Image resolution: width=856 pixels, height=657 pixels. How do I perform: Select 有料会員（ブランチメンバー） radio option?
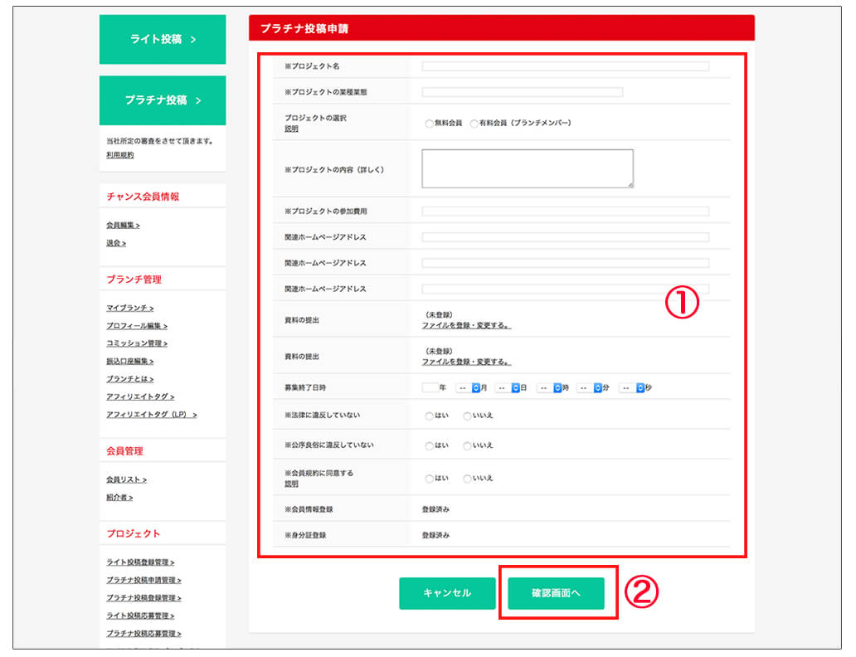[474, 124]
